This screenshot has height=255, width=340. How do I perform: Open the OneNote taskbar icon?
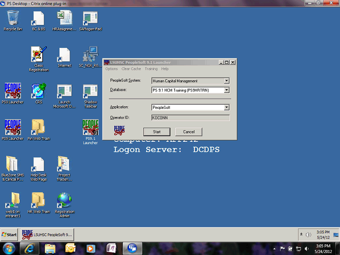coord(111,249)
